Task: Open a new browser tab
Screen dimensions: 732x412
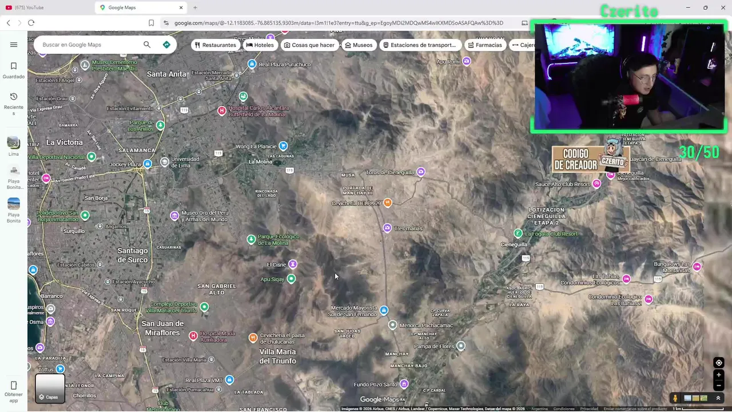Action: (195, 7)
